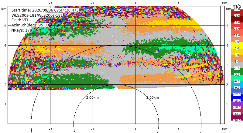The width and height of the screenshot is (243, 133).
Task: Select the 9.0 colorbar tick label
Action: (x=237, y=42)
